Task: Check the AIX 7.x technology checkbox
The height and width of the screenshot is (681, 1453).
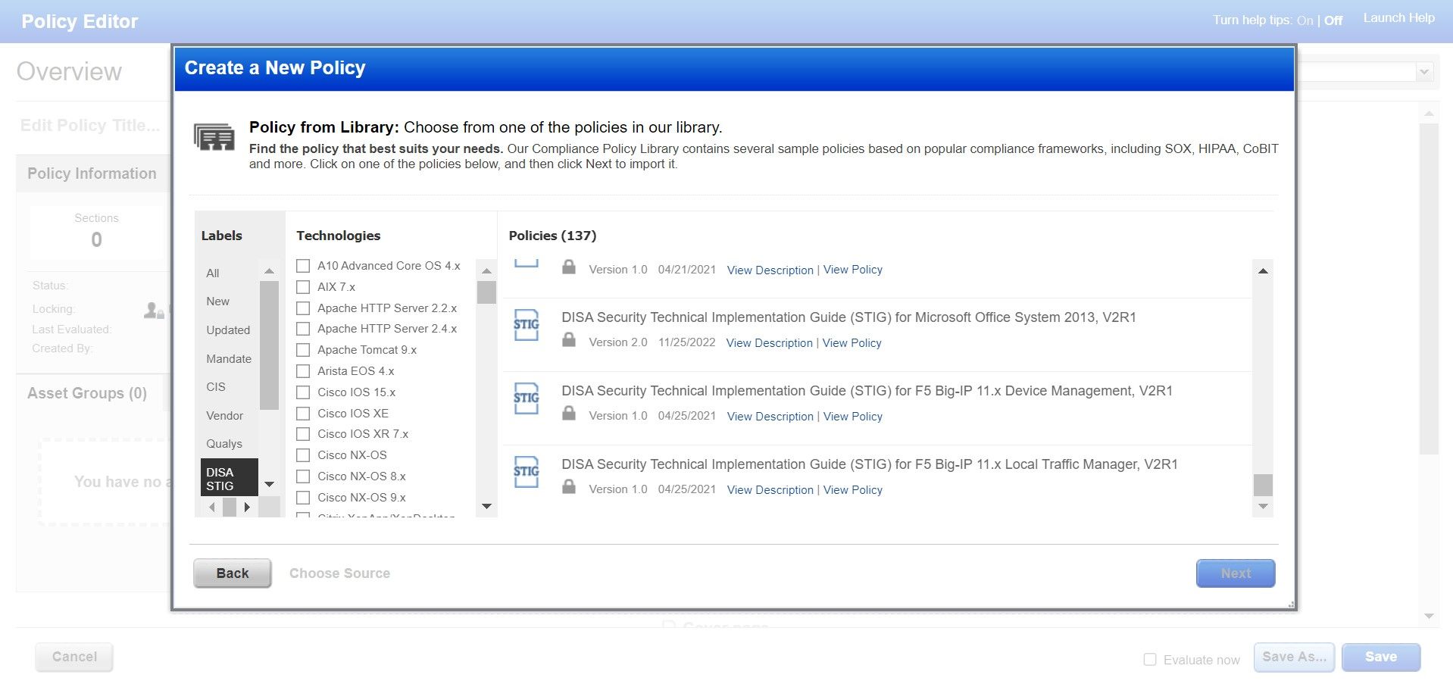Action: 303,287
